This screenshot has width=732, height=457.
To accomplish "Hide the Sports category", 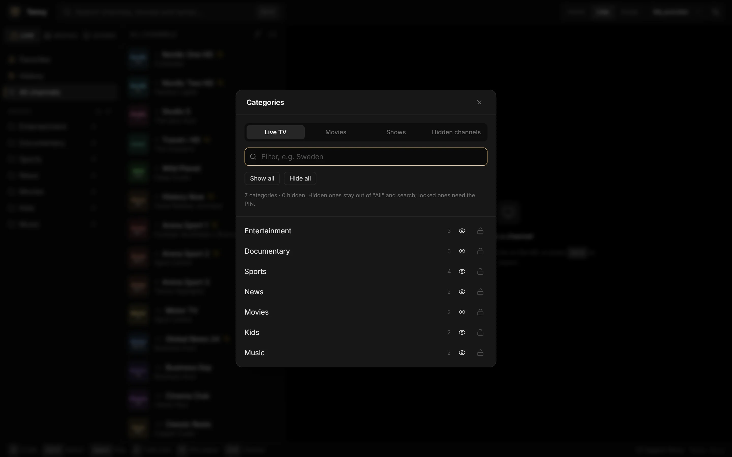I will click(462, 271).
